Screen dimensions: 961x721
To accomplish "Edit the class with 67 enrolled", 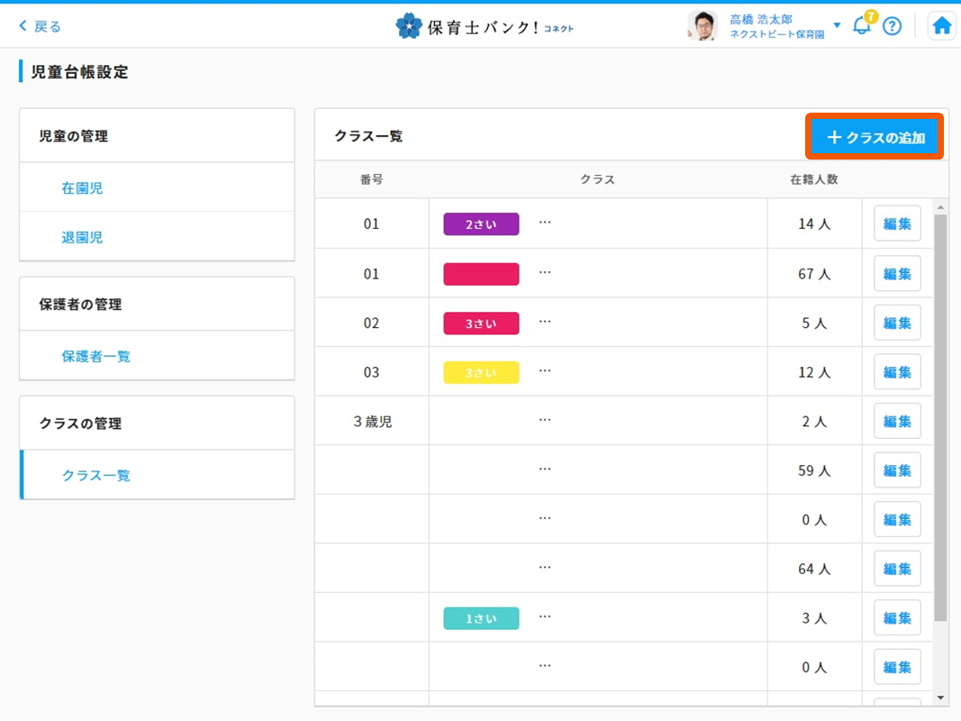I will pyautogui.click(x=897, y=274).
